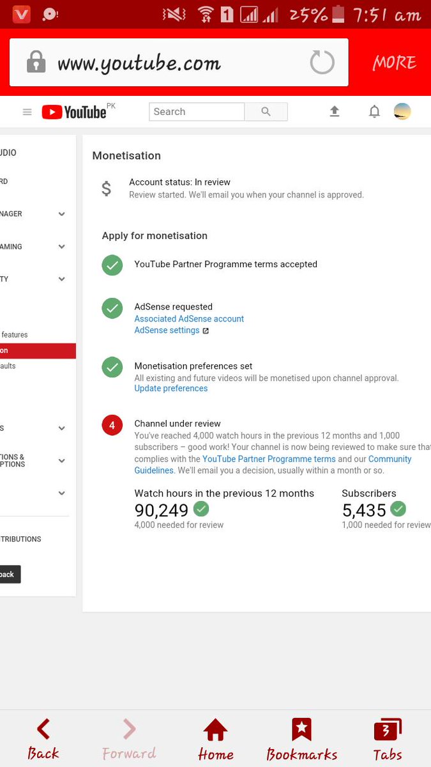Click 'Apply for monetisation' heading

(155, 236)
